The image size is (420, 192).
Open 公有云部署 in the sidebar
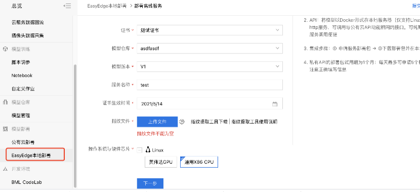(23, 142)
